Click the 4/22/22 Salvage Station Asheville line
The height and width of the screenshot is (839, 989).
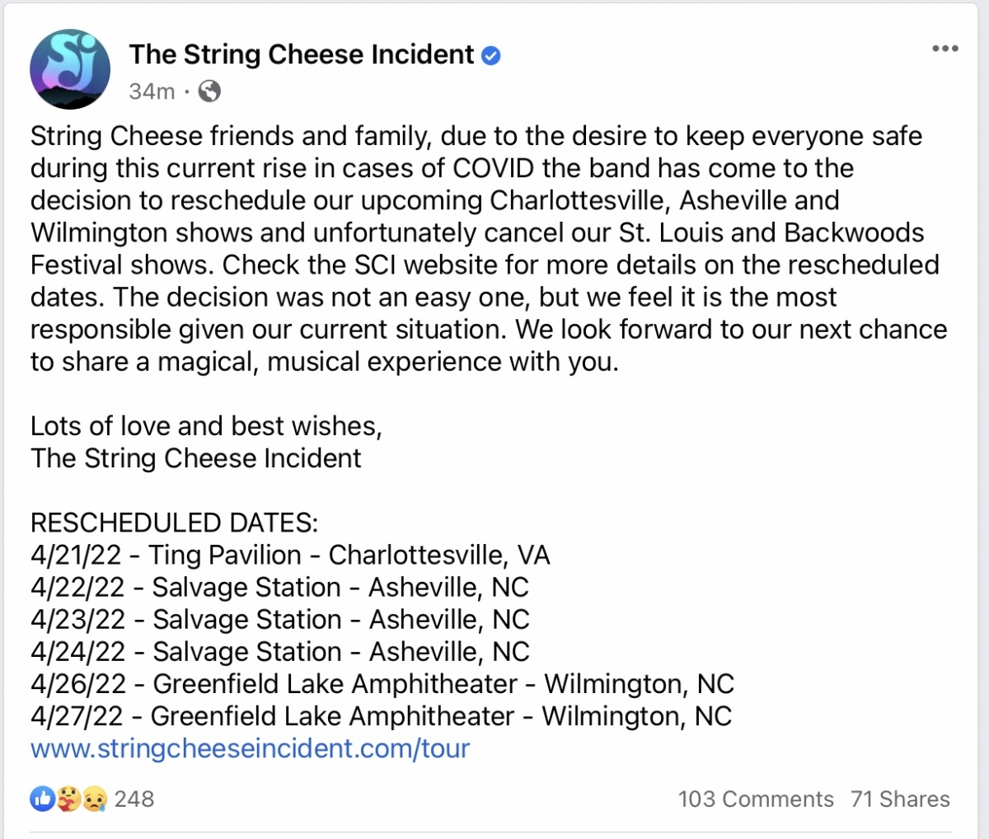tap(279, 588)
